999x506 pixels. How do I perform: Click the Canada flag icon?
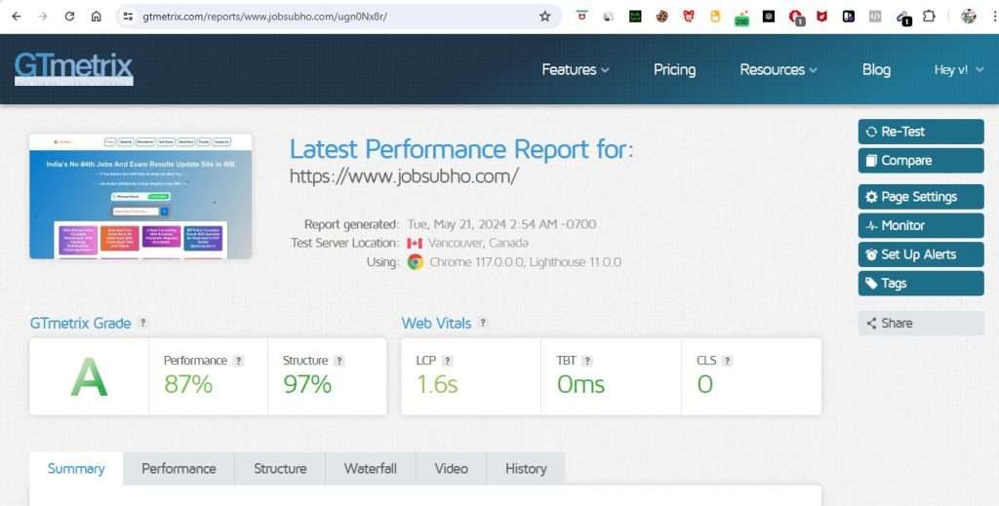point(415,243)
